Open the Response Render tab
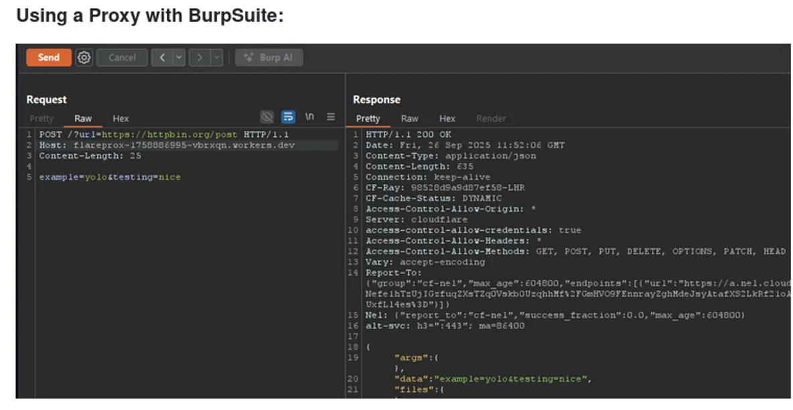The image size is (793, 410). [491, 118]
